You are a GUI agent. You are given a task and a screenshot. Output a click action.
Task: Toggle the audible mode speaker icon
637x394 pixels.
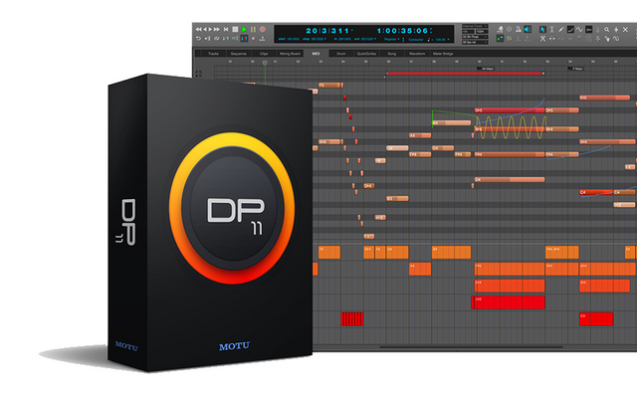[x=528, y=29]
